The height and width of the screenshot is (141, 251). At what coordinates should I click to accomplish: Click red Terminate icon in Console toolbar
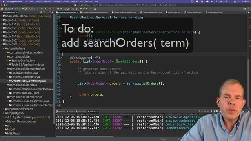[x=208, y=112]
